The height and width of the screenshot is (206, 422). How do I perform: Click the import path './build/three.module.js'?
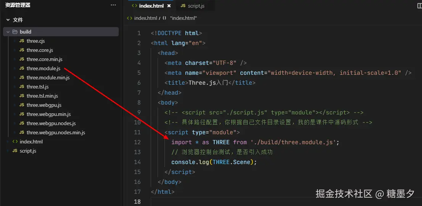293,142
